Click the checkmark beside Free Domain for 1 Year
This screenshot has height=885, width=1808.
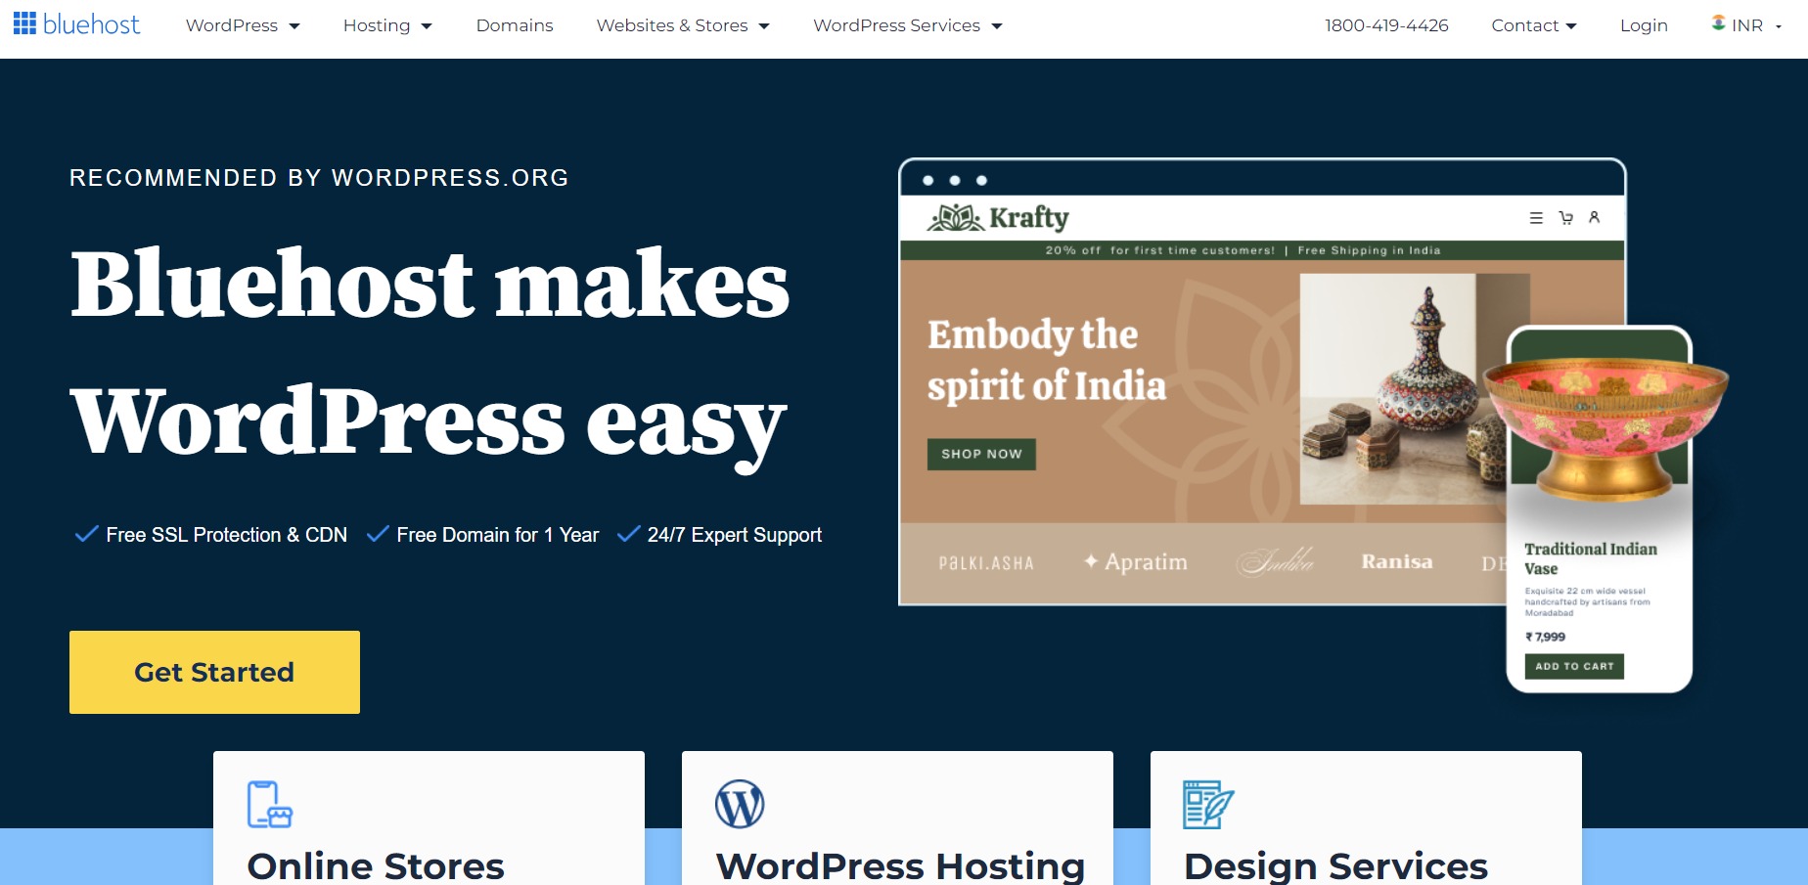[x=377, y=534]
